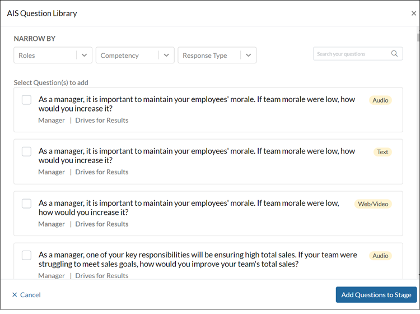Click the Audio tag on sales question
Image resolution: width=420 pixels, height=314 pixels.
tap(380, 256)
